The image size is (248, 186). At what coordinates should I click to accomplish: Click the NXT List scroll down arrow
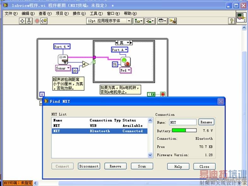pyautogui.click(x=150, y=155)
